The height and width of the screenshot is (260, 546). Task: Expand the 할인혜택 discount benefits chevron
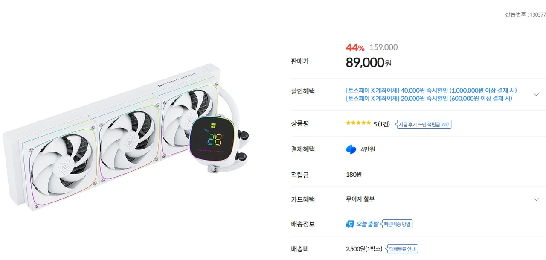(x=536, y=94)
